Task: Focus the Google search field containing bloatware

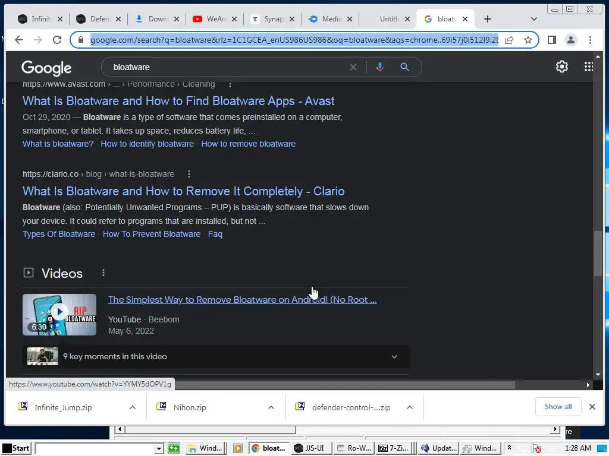Action: [x=229, y=67]
